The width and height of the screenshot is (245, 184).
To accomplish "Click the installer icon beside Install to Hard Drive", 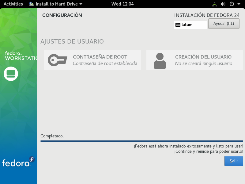I will (x=32, y=4).
